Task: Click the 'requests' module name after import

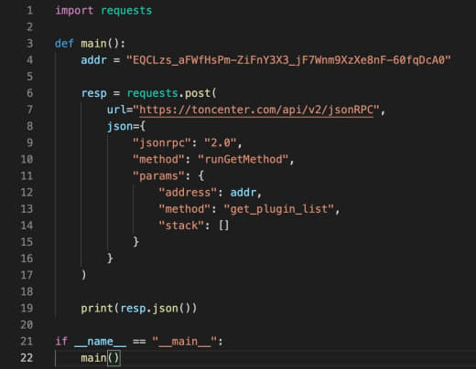Action: pyautogui.click(x=126, y=11)
